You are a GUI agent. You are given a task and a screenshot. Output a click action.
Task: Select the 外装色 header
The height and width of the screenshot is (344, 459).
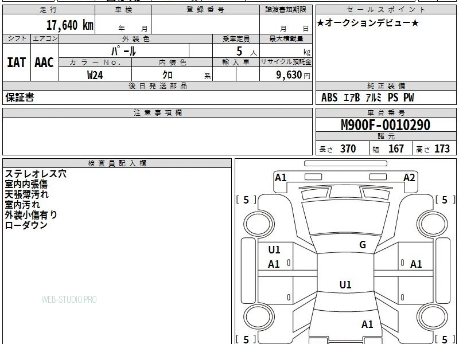pyautogui.click(x=136, y=38)
